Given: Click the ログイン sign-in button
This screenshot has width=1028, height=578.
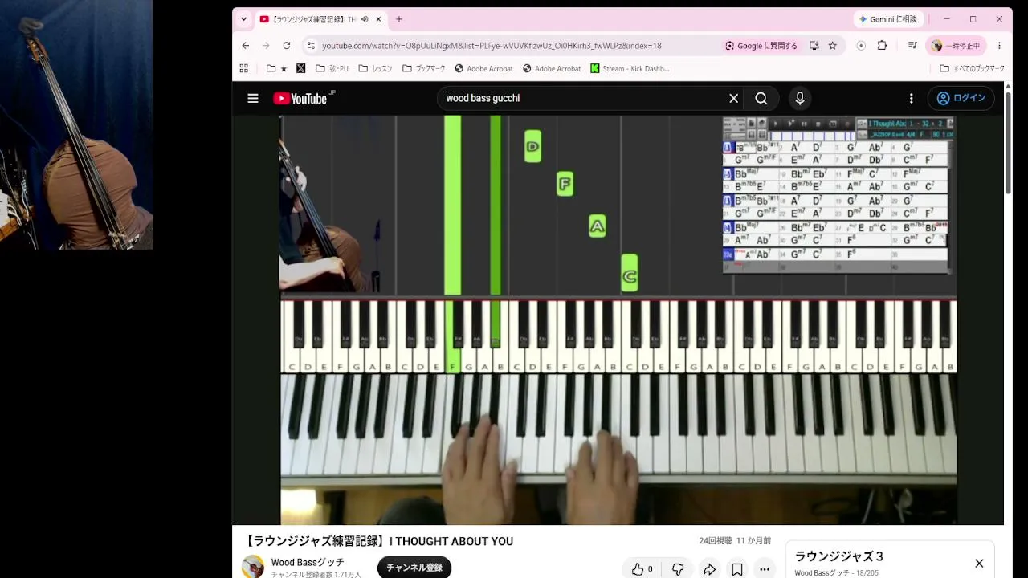Looking at the screenshot, I should point(961,98).
